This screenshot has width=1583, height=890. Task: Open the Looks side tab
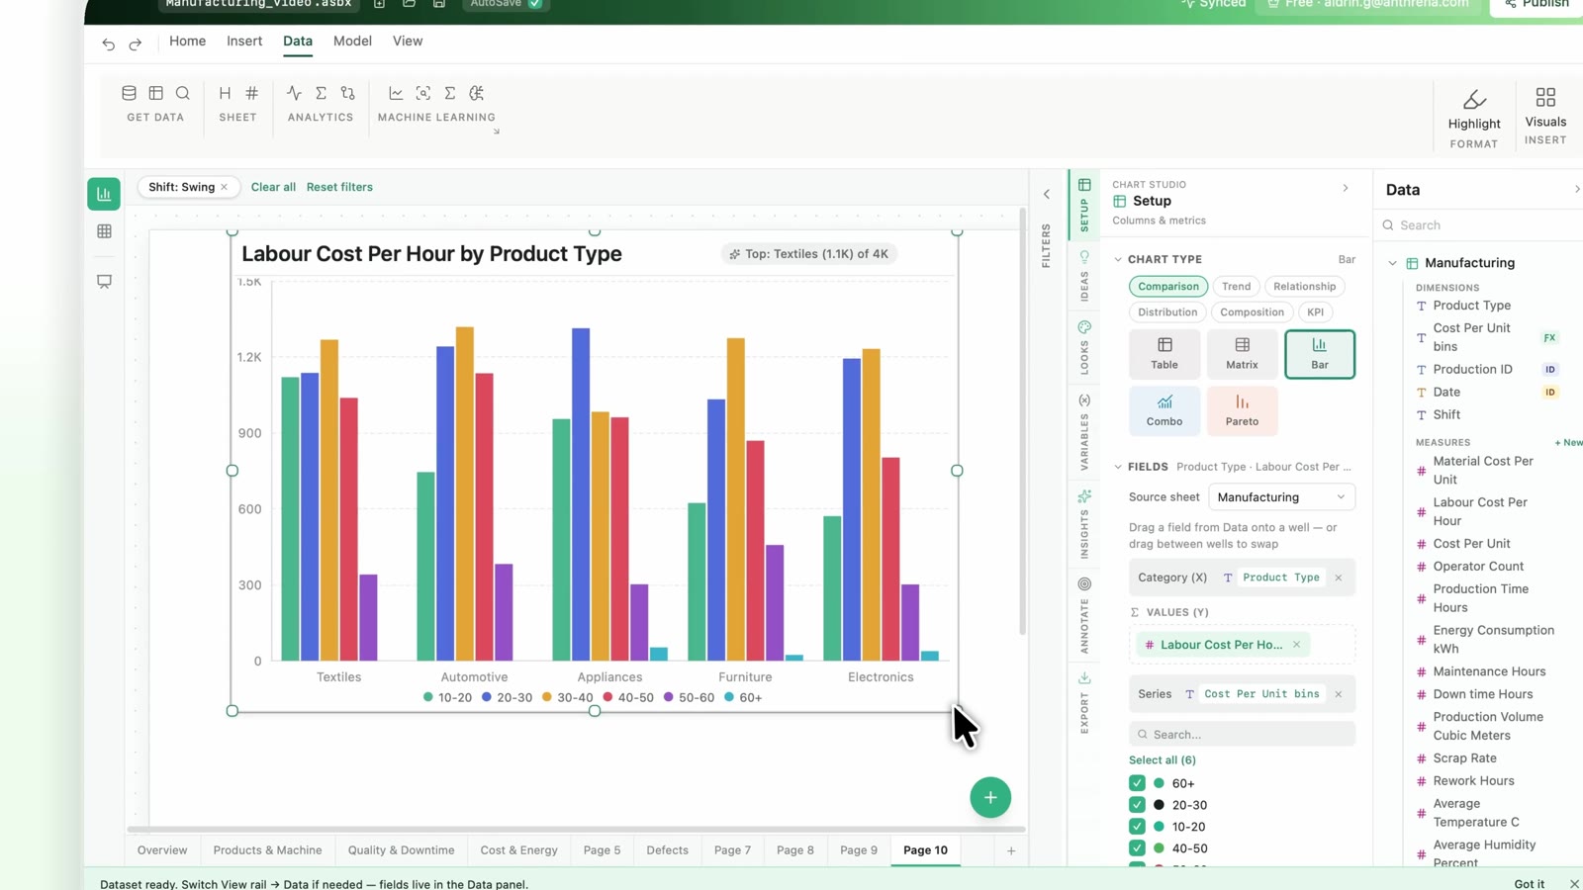1084,347
